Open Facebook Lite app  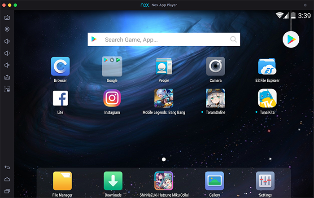60,98
